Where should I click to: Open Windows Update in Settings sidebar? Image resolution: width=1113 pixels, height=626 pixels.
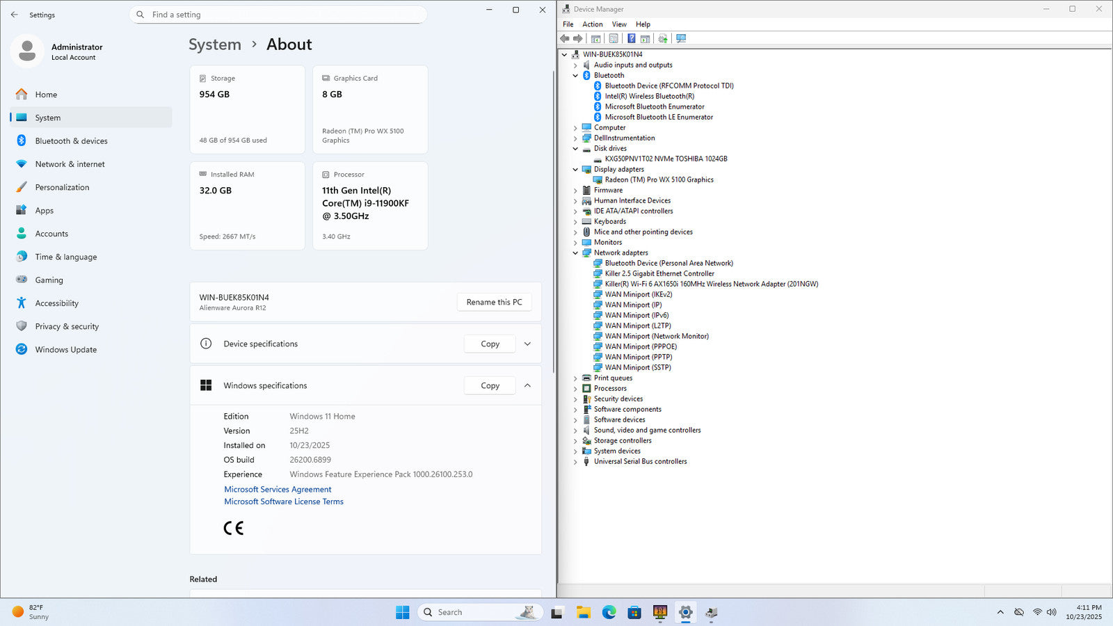point(65,350)
